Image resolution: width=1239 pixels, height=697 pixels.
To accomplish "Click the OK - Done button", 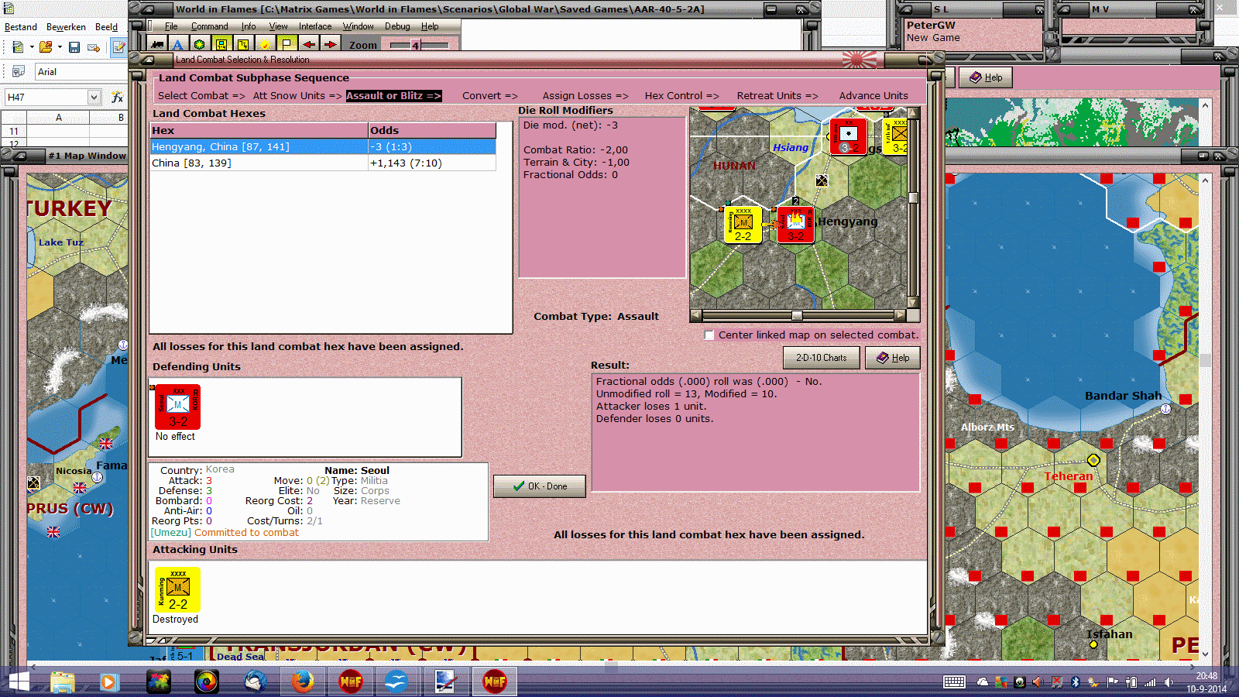I will point(540,486).
